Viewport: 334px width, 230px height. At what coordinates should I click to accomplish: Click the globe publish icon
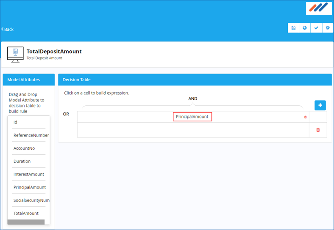[x=305, y=28]
